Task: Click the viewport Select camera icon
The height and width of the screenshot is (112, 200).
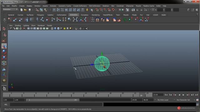Action: [x=11, y=29]
